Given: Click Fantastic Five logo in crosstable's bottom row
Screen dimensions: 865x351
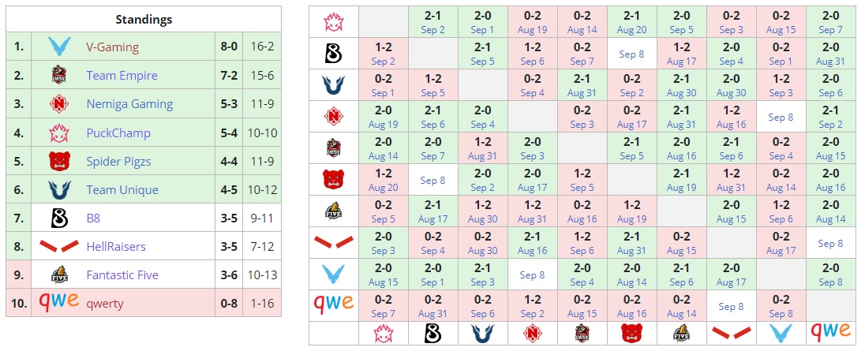Looking at the screenshot, I should tap(680, 333).
